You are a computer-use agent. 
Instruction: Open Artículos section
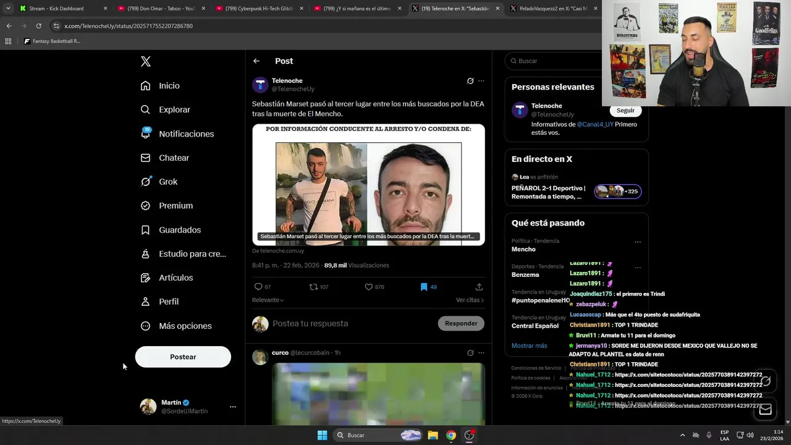click(166, 278)
